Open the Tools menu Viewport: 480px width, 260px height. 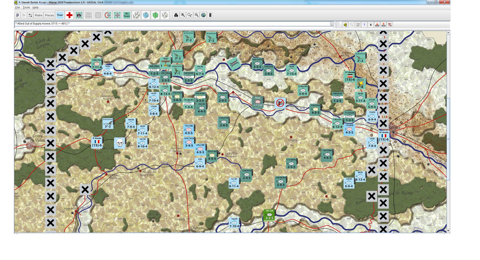[x=26, y=8]
